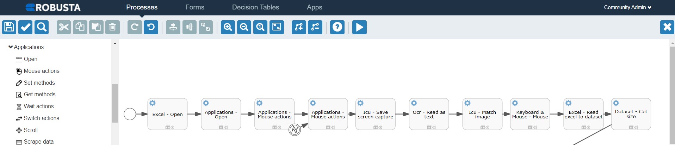Image resolution: width=675 pixels, height=145 pixels.
Task: Zoom the canvas to fit
Action: [x=277, y=27]
